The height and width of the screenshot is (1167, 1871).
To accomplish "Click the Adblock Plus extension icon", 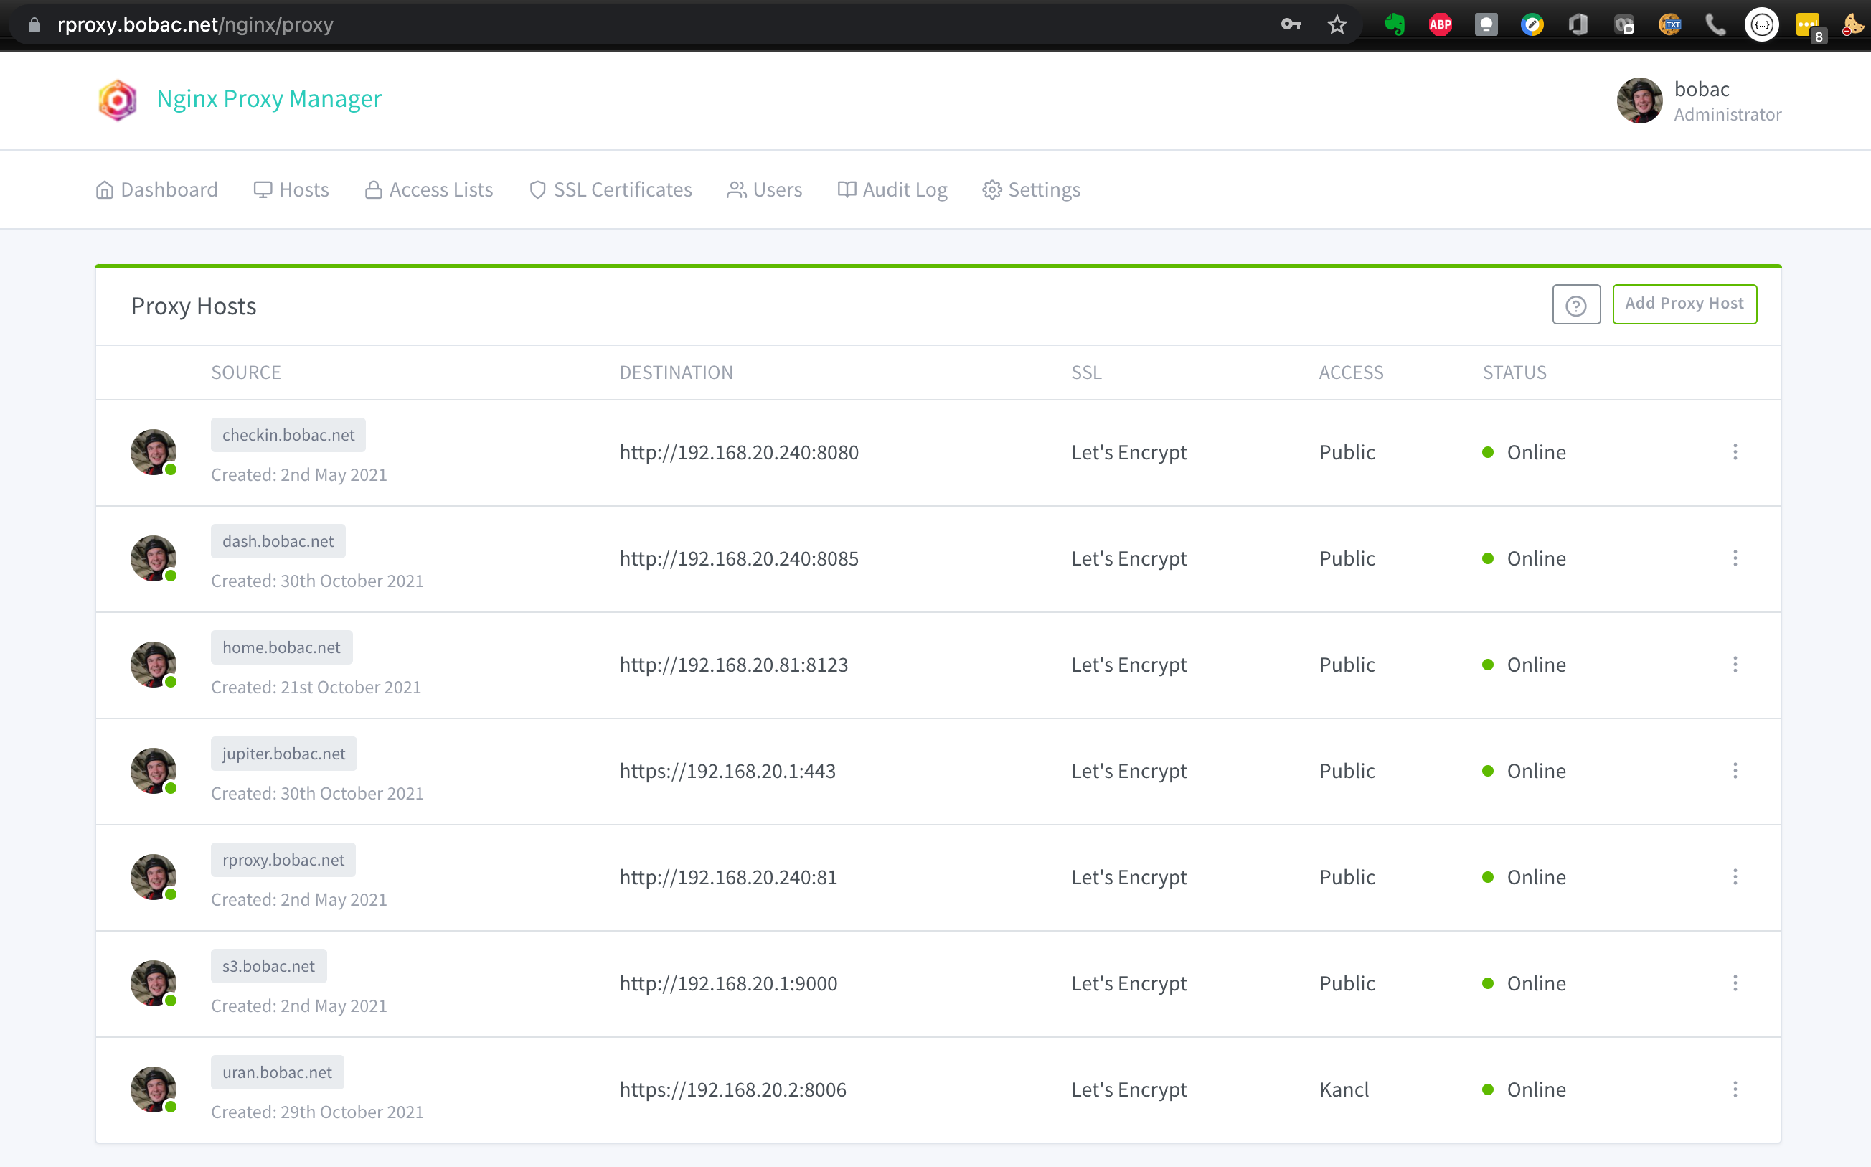I will pos(1440,24).
